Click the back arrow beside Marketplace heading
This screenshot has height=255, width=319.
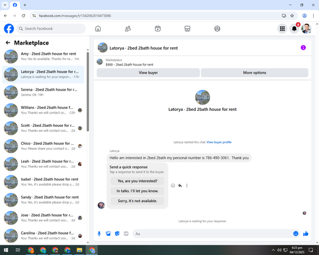point(8,43)
